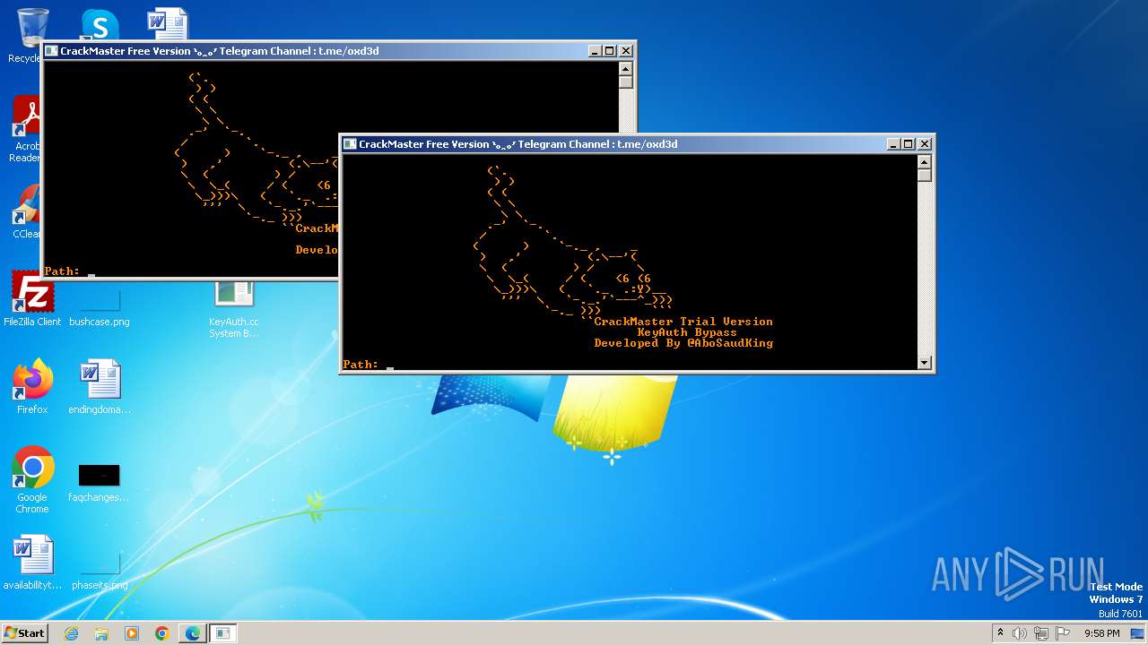Close the front CrackMaster window

[x=925, y=144]
